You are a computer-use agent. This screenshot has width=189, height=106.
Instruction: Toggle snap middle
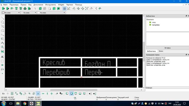point(29,94)
